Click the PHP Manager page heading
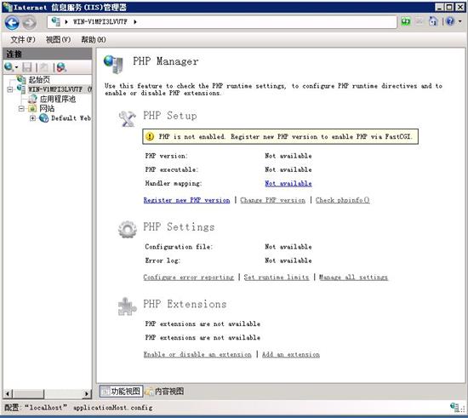The width and height of the screenshot is (468, 418). 166,61
